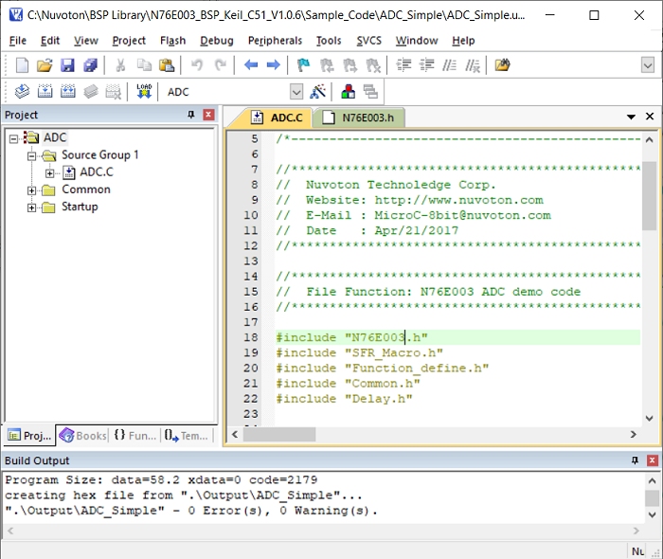Toggle auto-hide pin on Build Output
The image size is (663, 559).
[635, 460]
